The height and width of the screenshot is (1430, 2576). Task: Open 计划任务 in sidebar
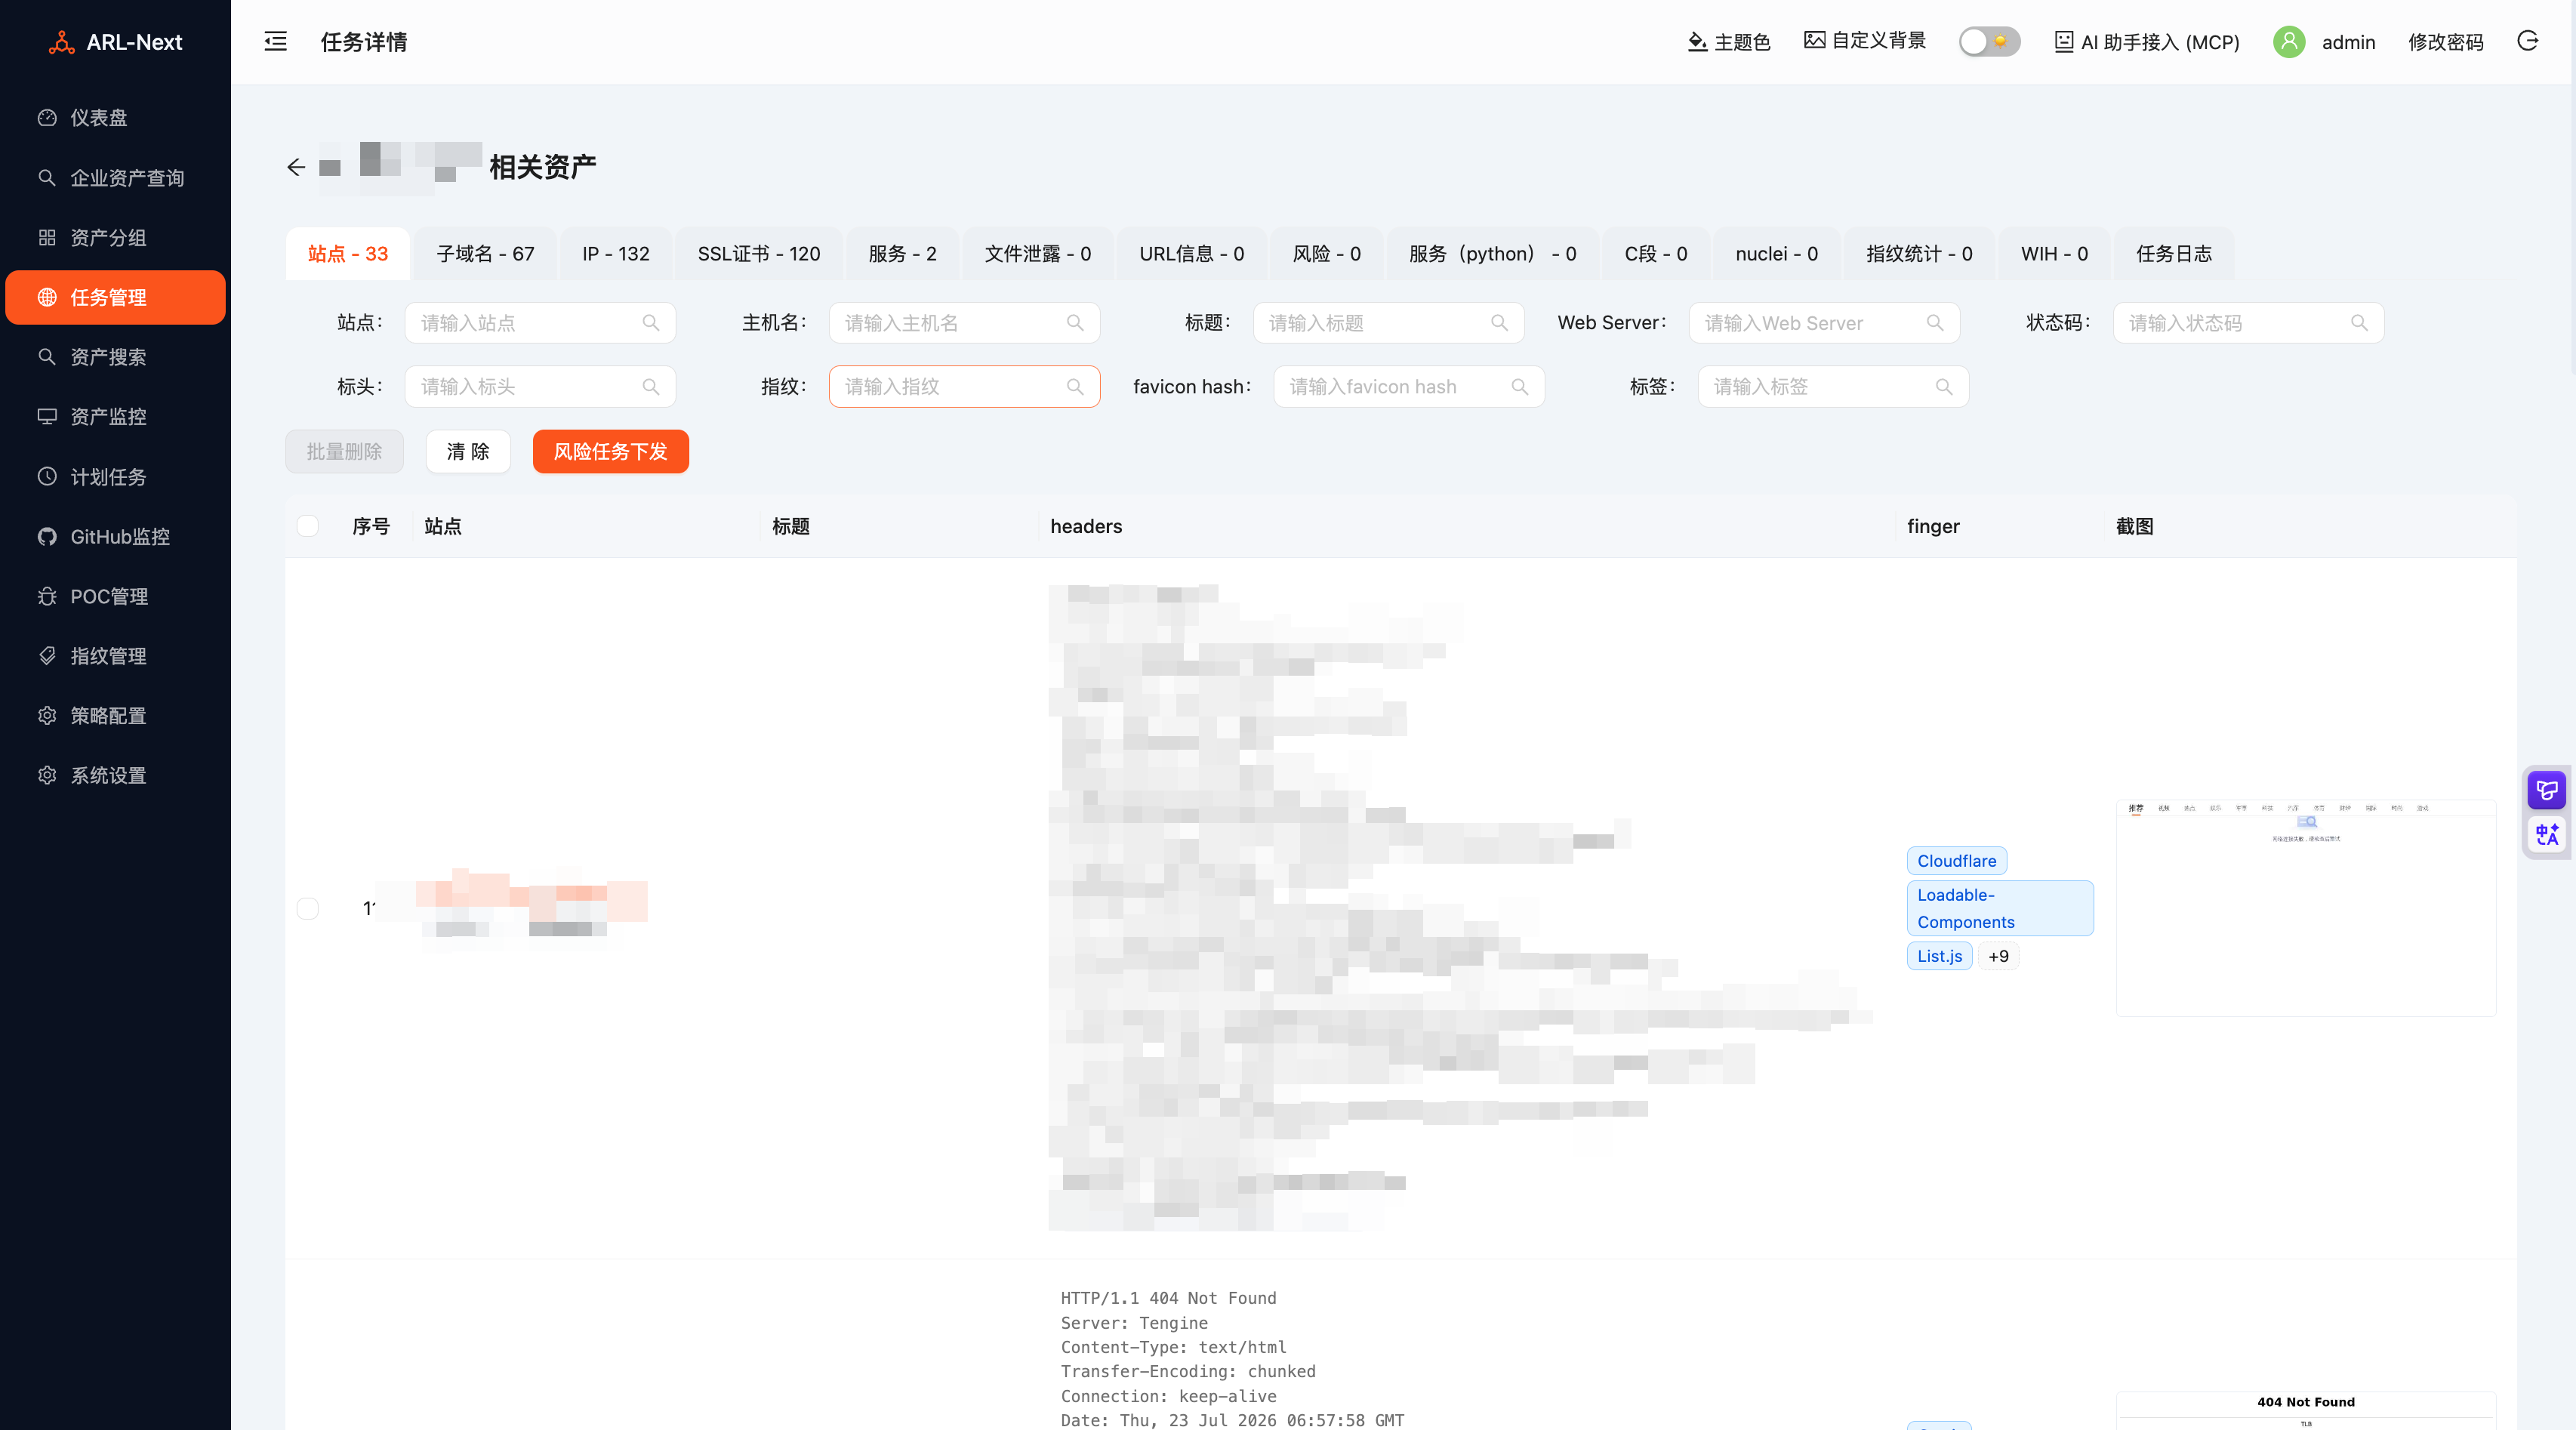pyautogui.click(x=115, y=477)
